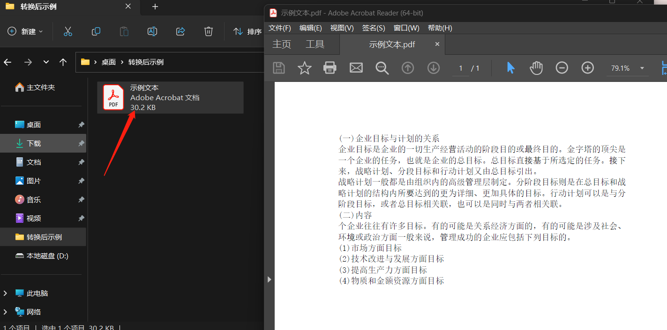Navigate to 桌面 via breadcrumb link
667x330 pixels.
click(x=108, y=62)
